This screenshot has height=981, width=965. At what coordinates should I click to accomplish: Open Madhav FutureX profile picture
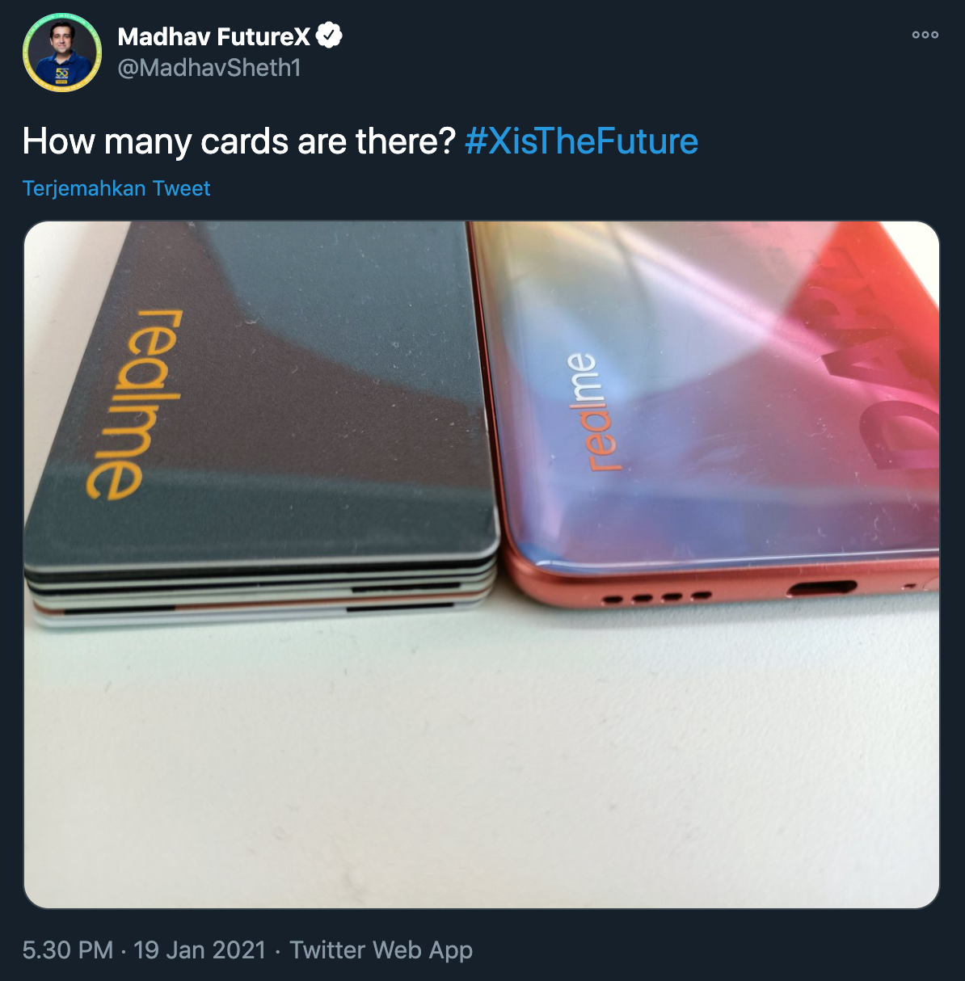coord(62,52)
